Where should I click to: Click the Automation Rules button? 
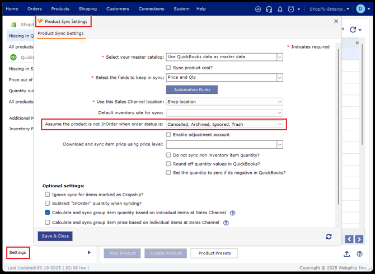point(191,89)
